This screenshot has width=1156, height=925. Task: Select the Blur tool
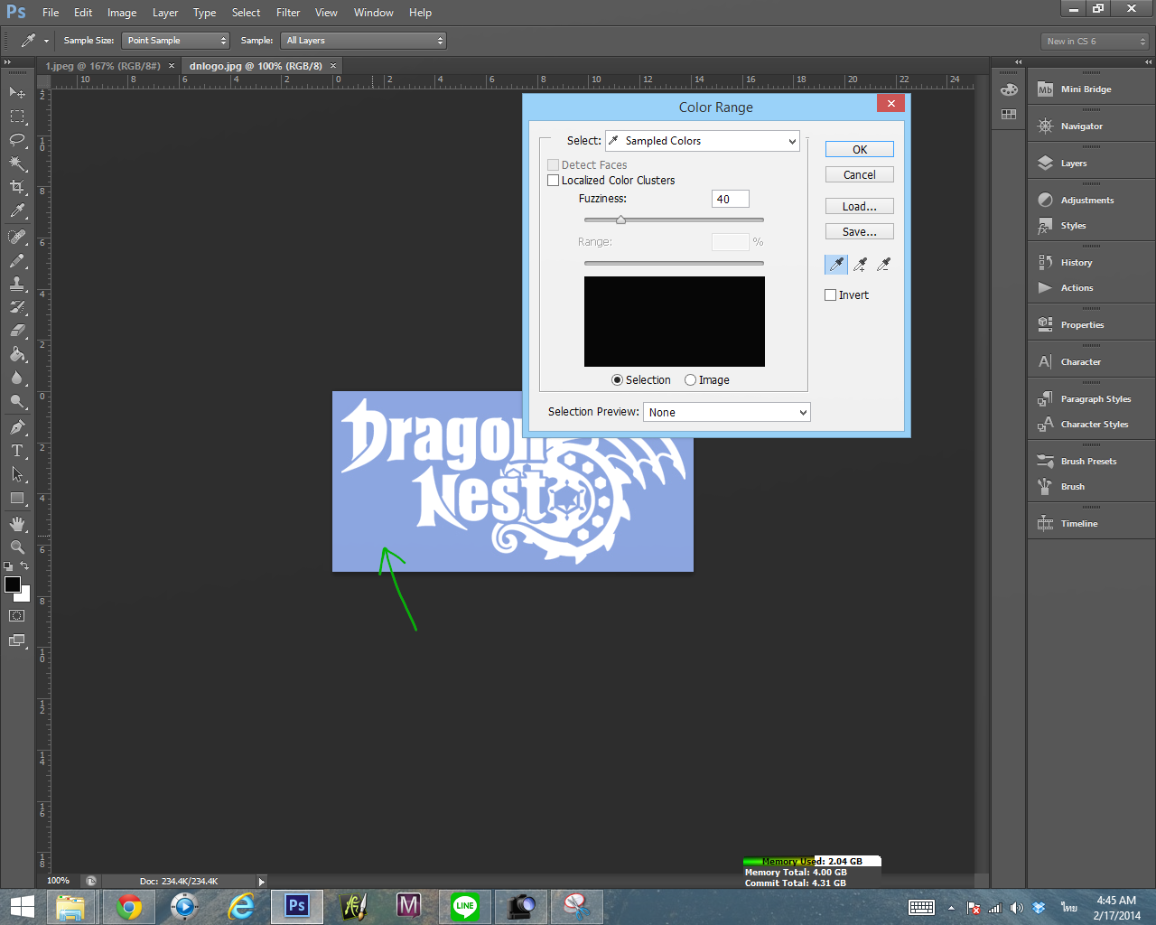coord(17,378)
